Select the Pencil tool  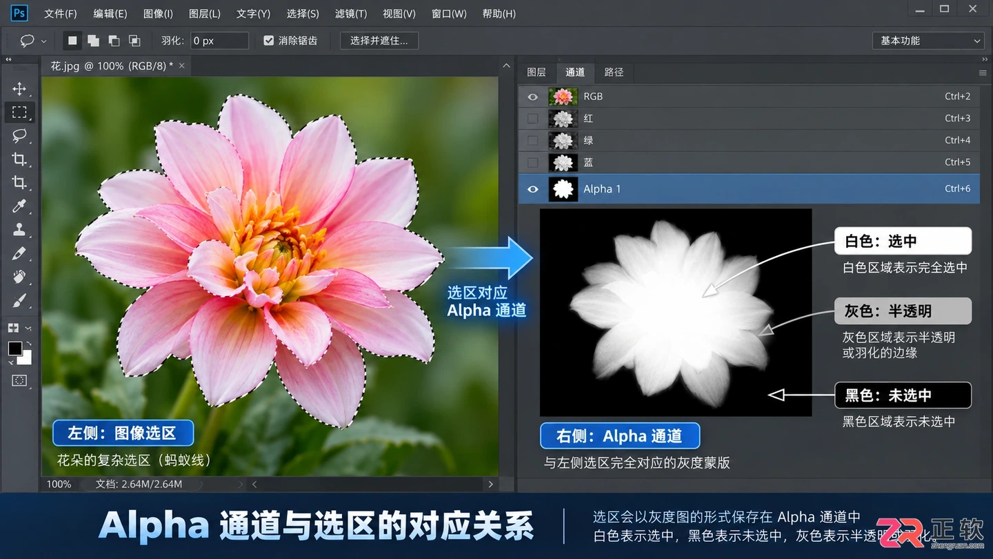(x=19, y=253)
